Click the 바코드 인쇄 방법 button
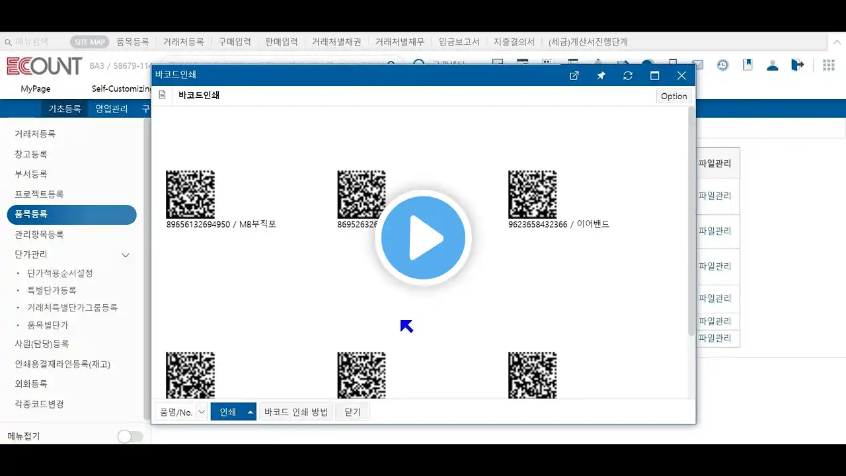The width and height of the screenshot is (846, 476). (296, 412)
